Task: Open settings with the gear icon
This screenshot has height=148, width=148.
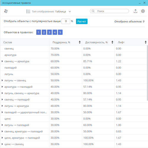Action: 143,11
